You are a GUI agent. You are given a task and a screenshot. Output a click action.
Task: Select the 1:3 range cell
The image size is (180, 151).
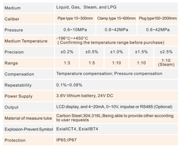coord(67,63)
